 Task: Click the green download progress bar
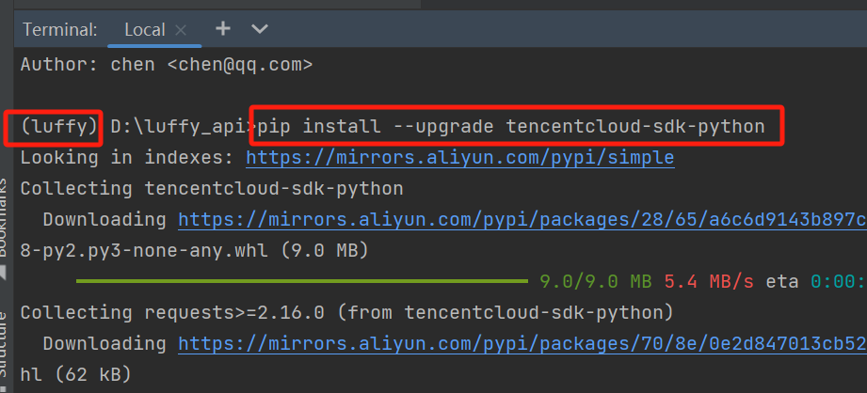pos(302,281)
